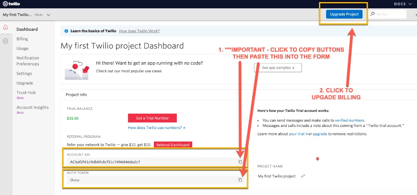Show the Auth Token
Screen dimensions: 417x195
[x=75, y=180]
